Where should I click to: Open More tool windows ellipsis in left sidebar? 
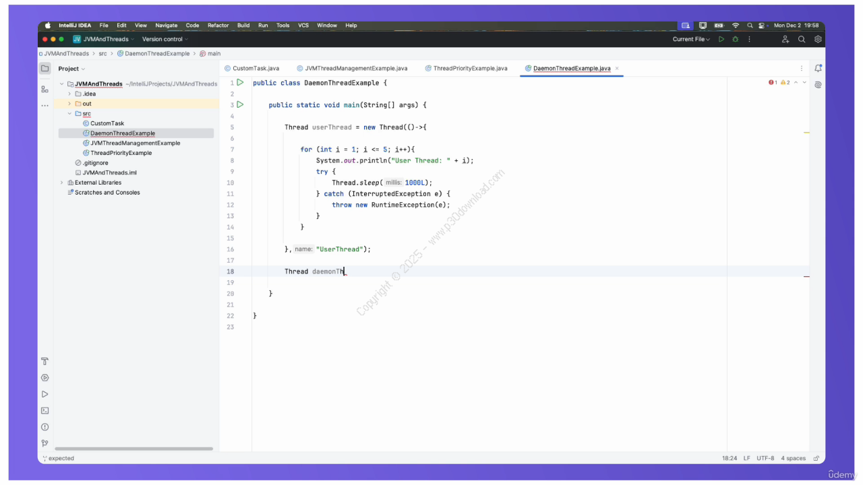44,106
